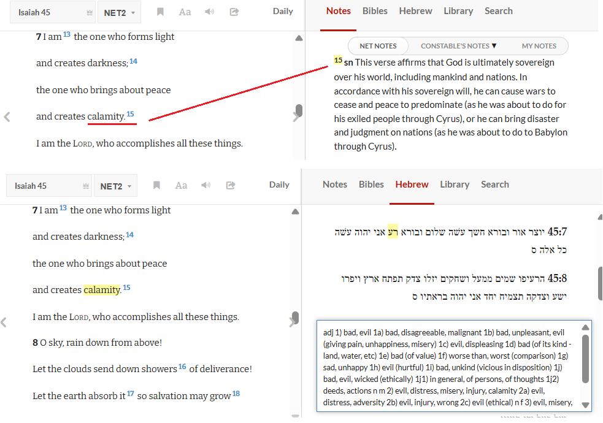Viewport: 603px width, 423px height.
Task: Open footnote 15 after highlighted calamity in lower pane
Action: [x=126, y=288]
